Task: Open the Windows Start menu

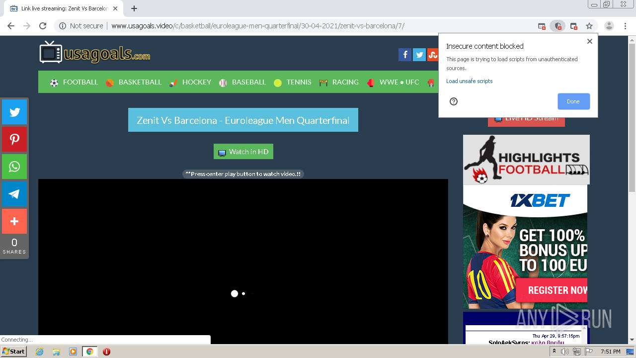Action: pyautogui.click(x=14, y=352)
